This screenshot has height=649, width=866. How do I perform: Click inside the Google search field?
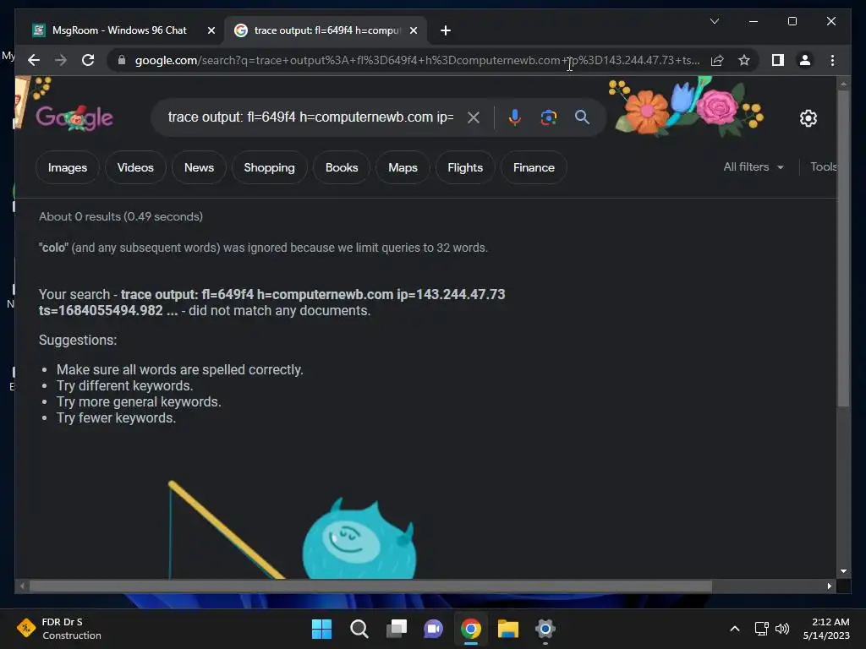[310, 117]
